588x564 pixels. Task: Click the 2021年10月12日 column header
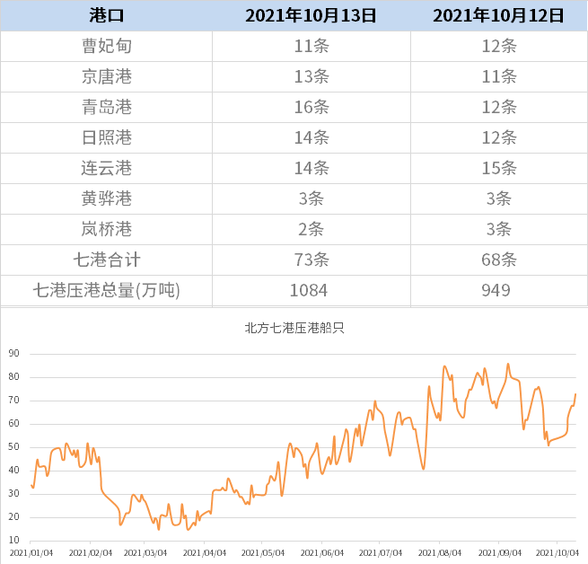[498, 16]
